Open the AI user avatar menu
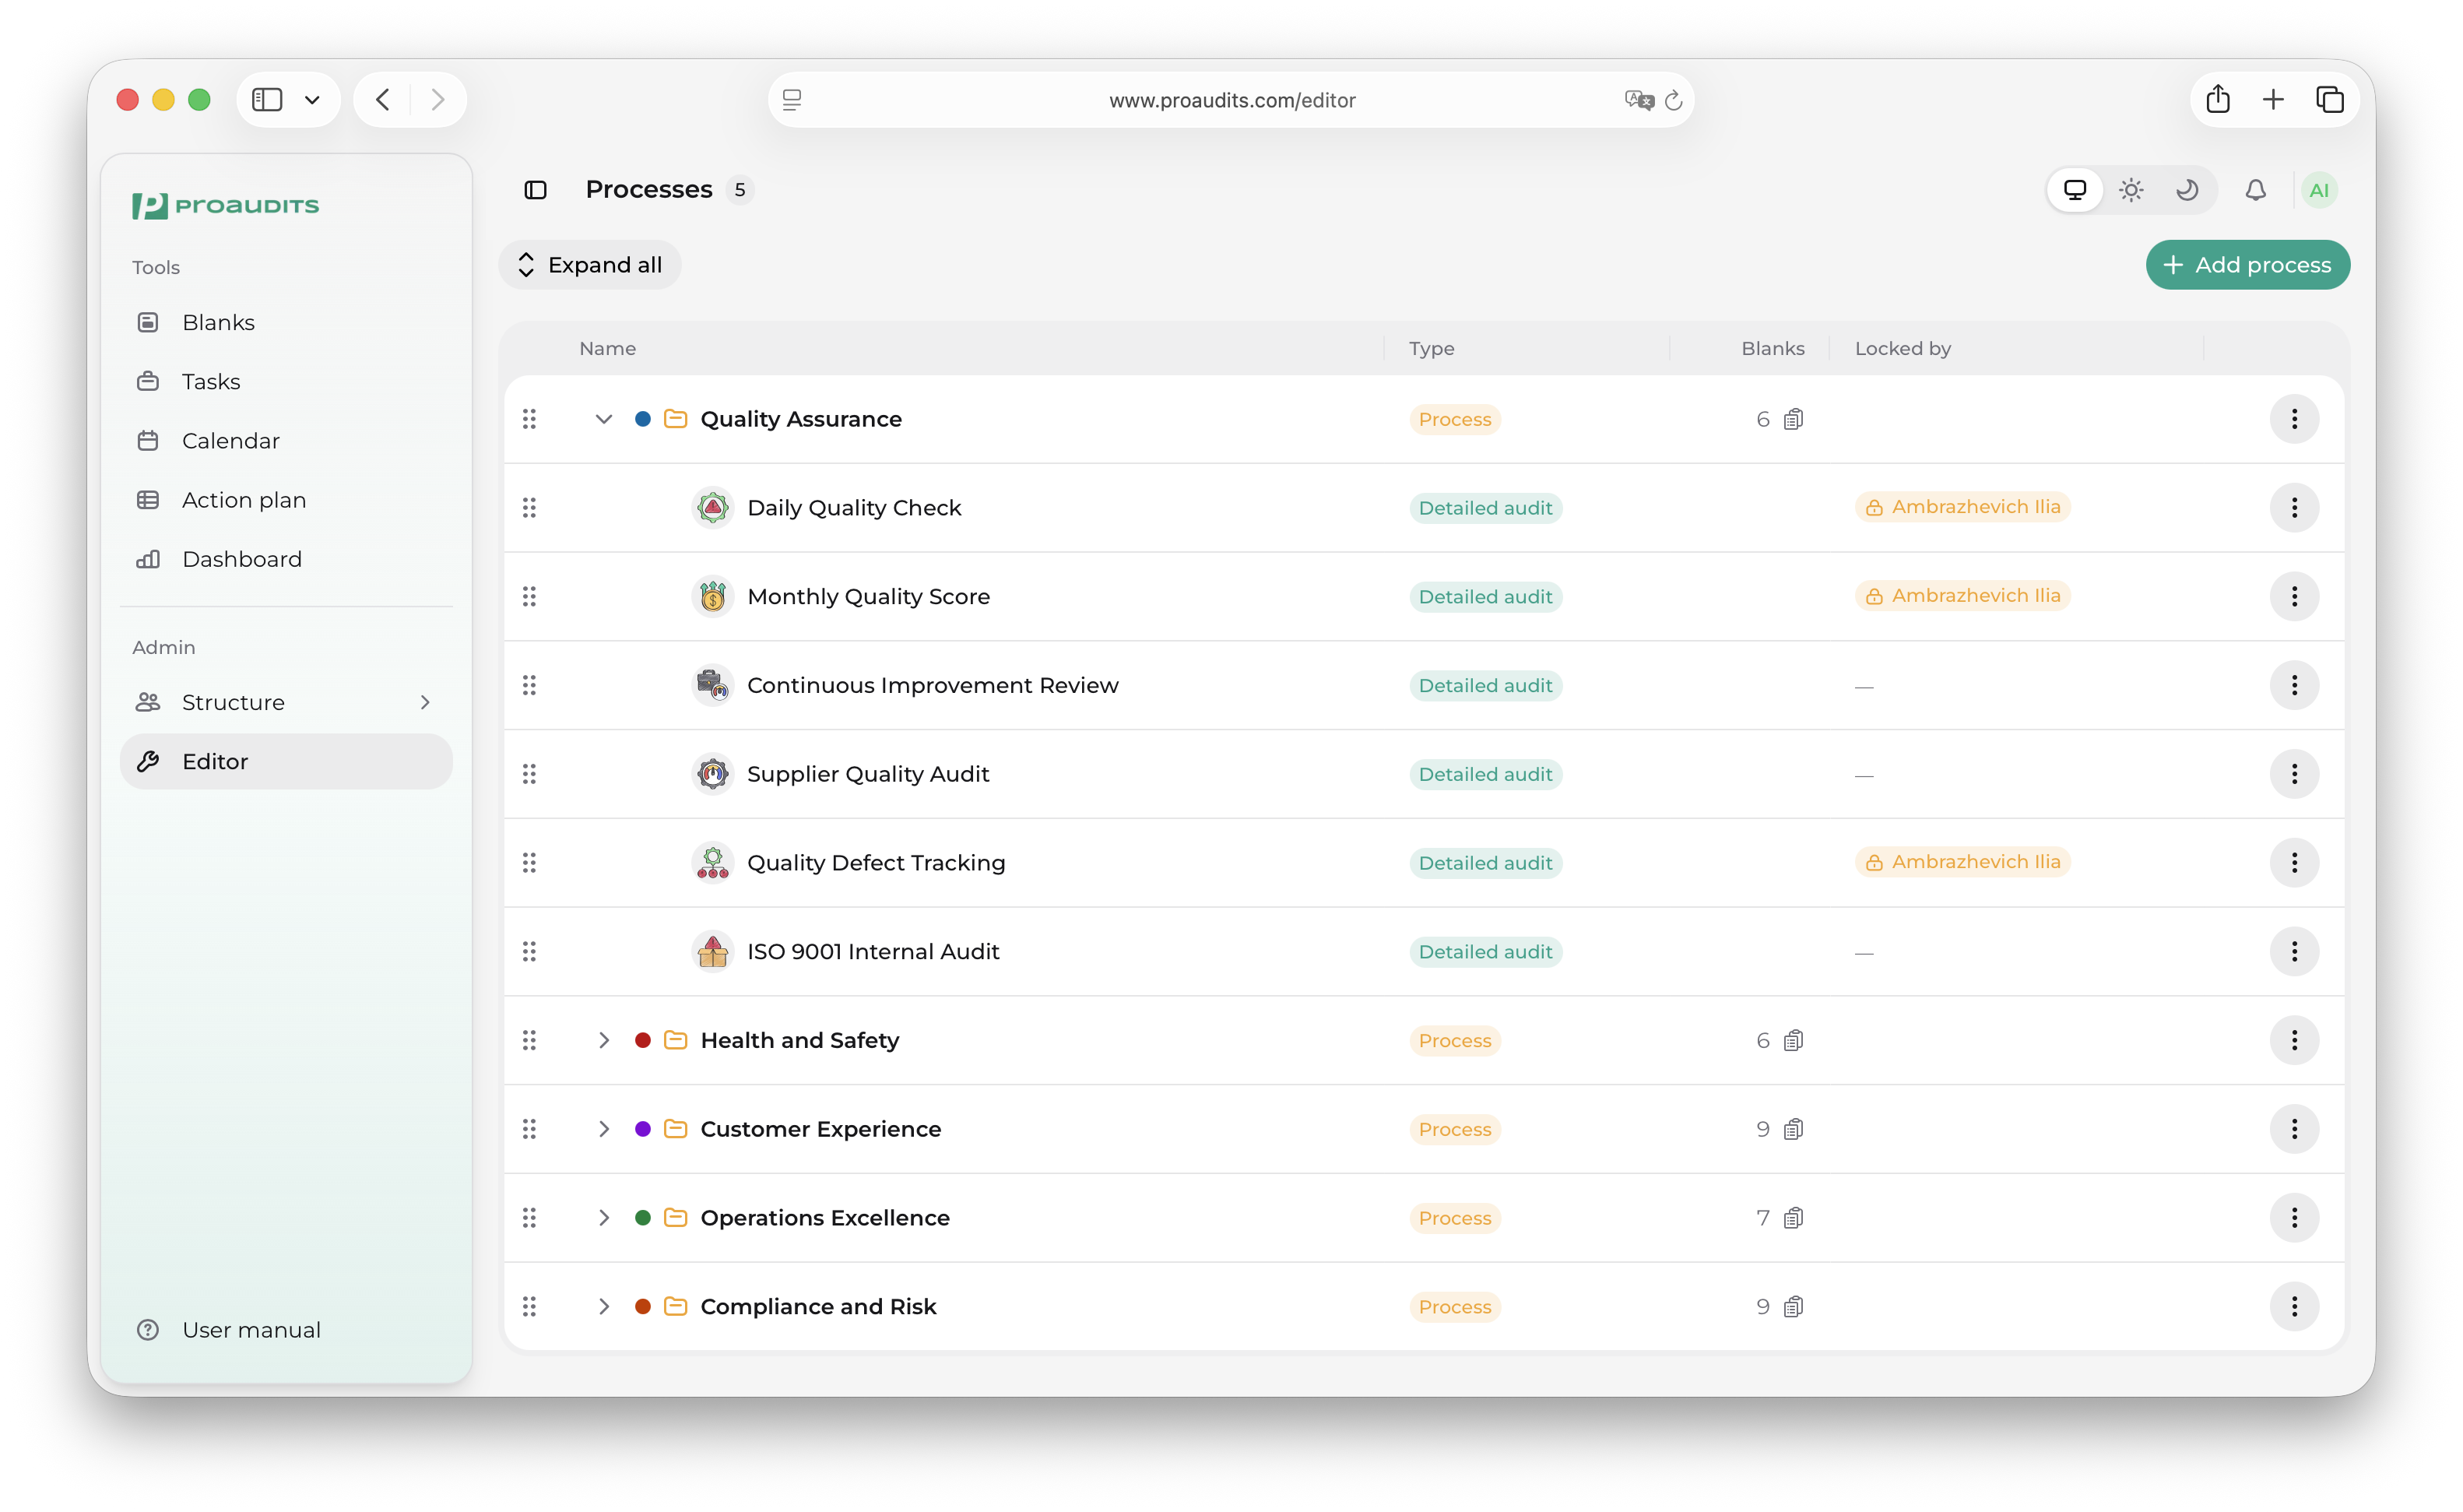Image resolution: width=2463 pixels, height=1512 pixels. 2319,190
